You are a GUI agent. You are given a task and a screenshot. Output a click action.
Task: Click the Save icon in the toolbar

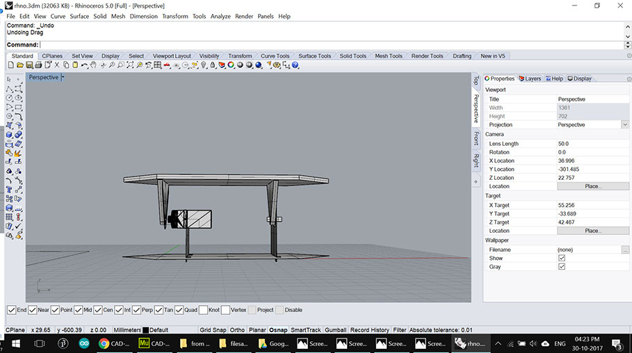pyautogui.click(x=30, y=65)
